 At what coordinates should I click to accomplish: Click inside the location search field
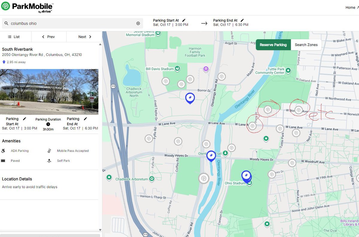coord(72,23)
